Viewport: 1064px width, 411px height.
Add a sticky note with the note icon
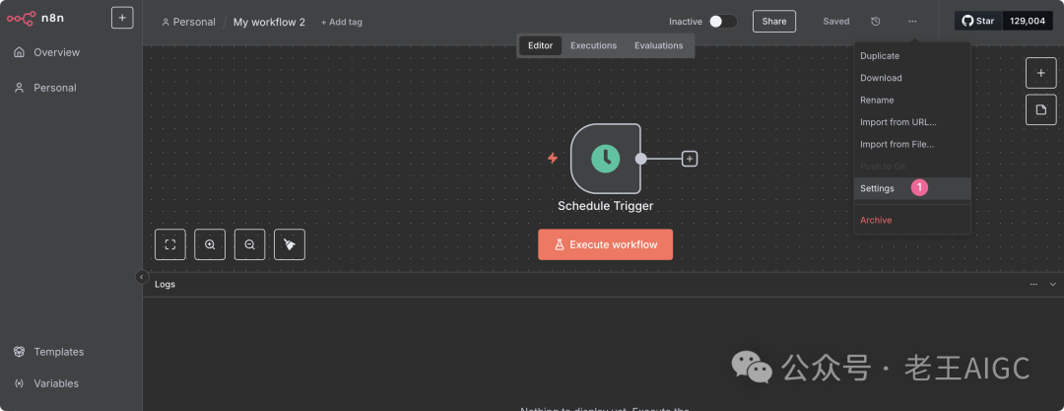coord(1041,109)
